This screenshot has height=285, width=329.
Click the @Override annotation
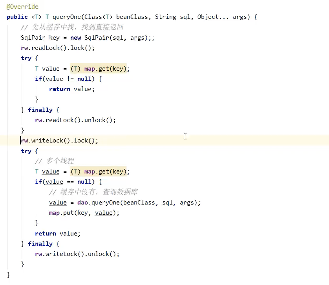(22, 7)
